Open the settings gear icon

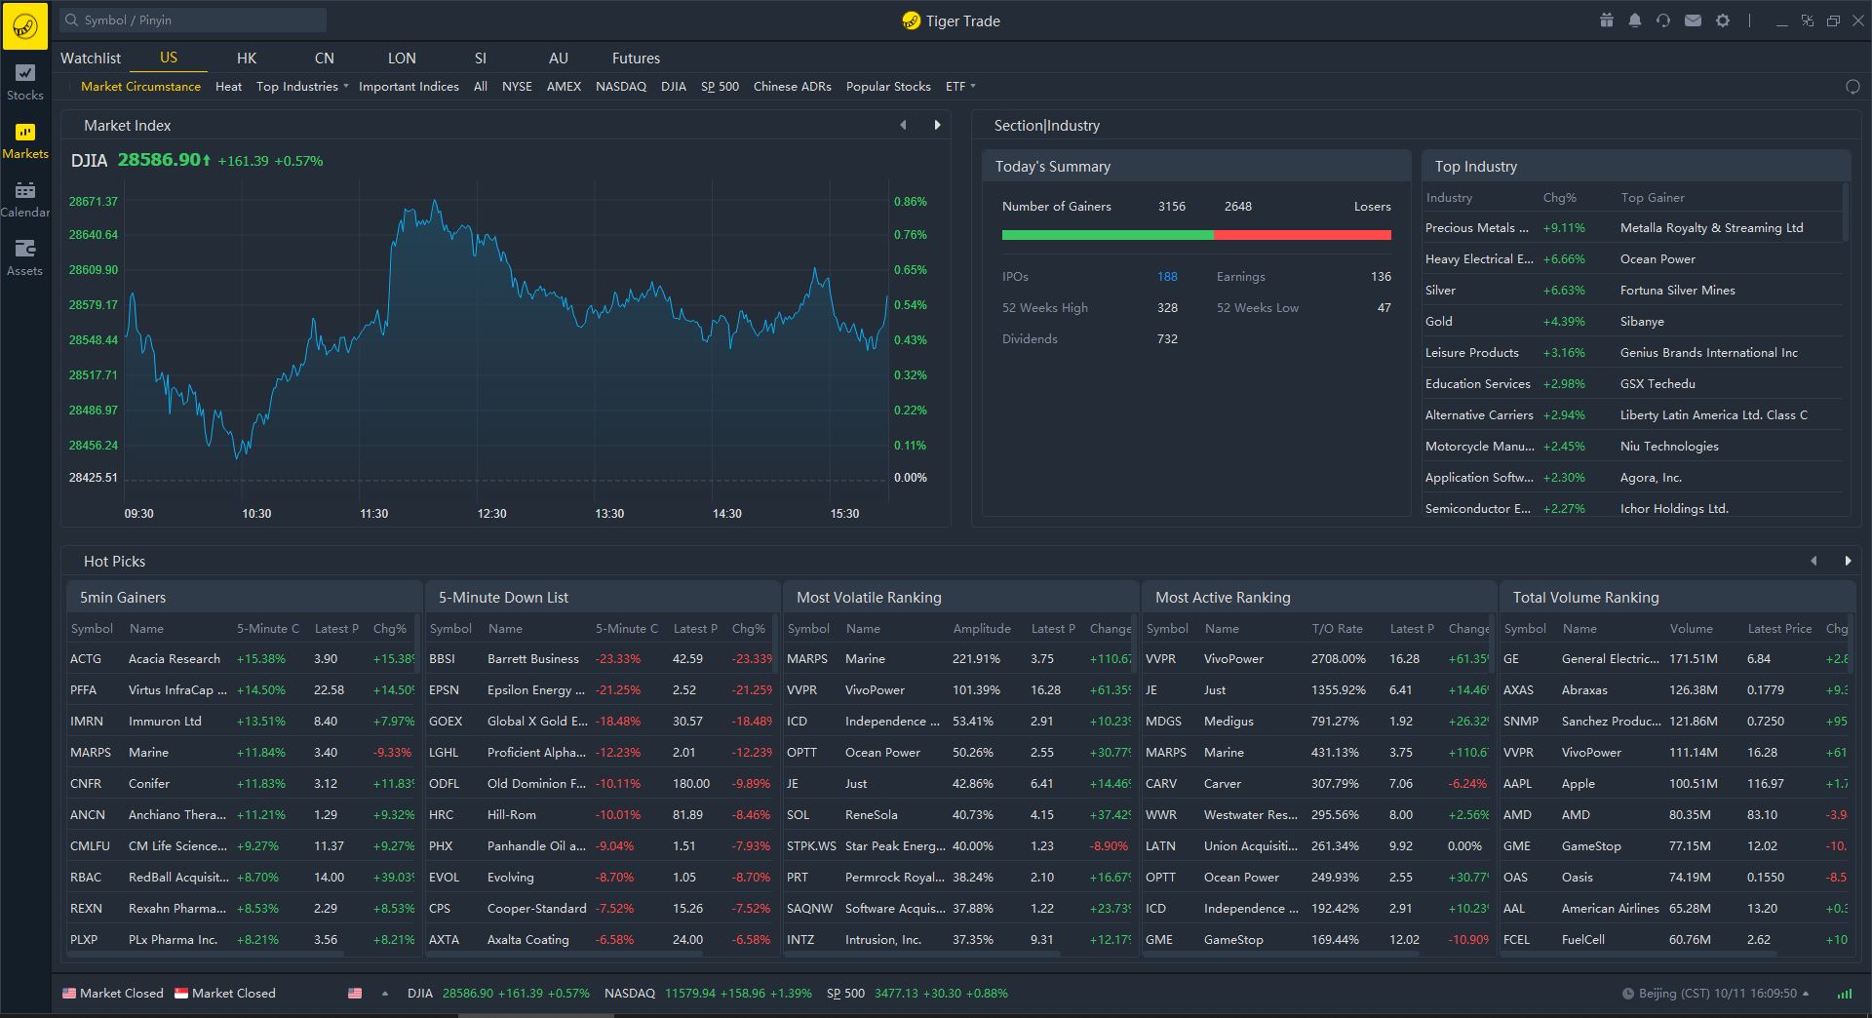coord(1723,20)
